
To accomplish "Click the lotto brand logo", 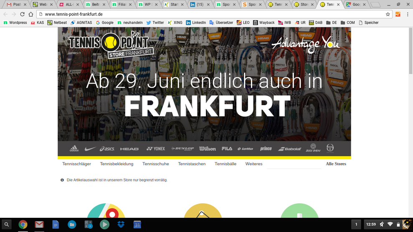I will (245, 149).
